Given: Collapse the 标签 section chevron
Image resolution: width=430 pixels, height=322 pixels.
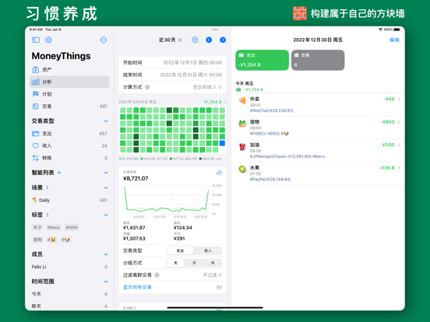Looking at the screenshot, I should [106, 215].
